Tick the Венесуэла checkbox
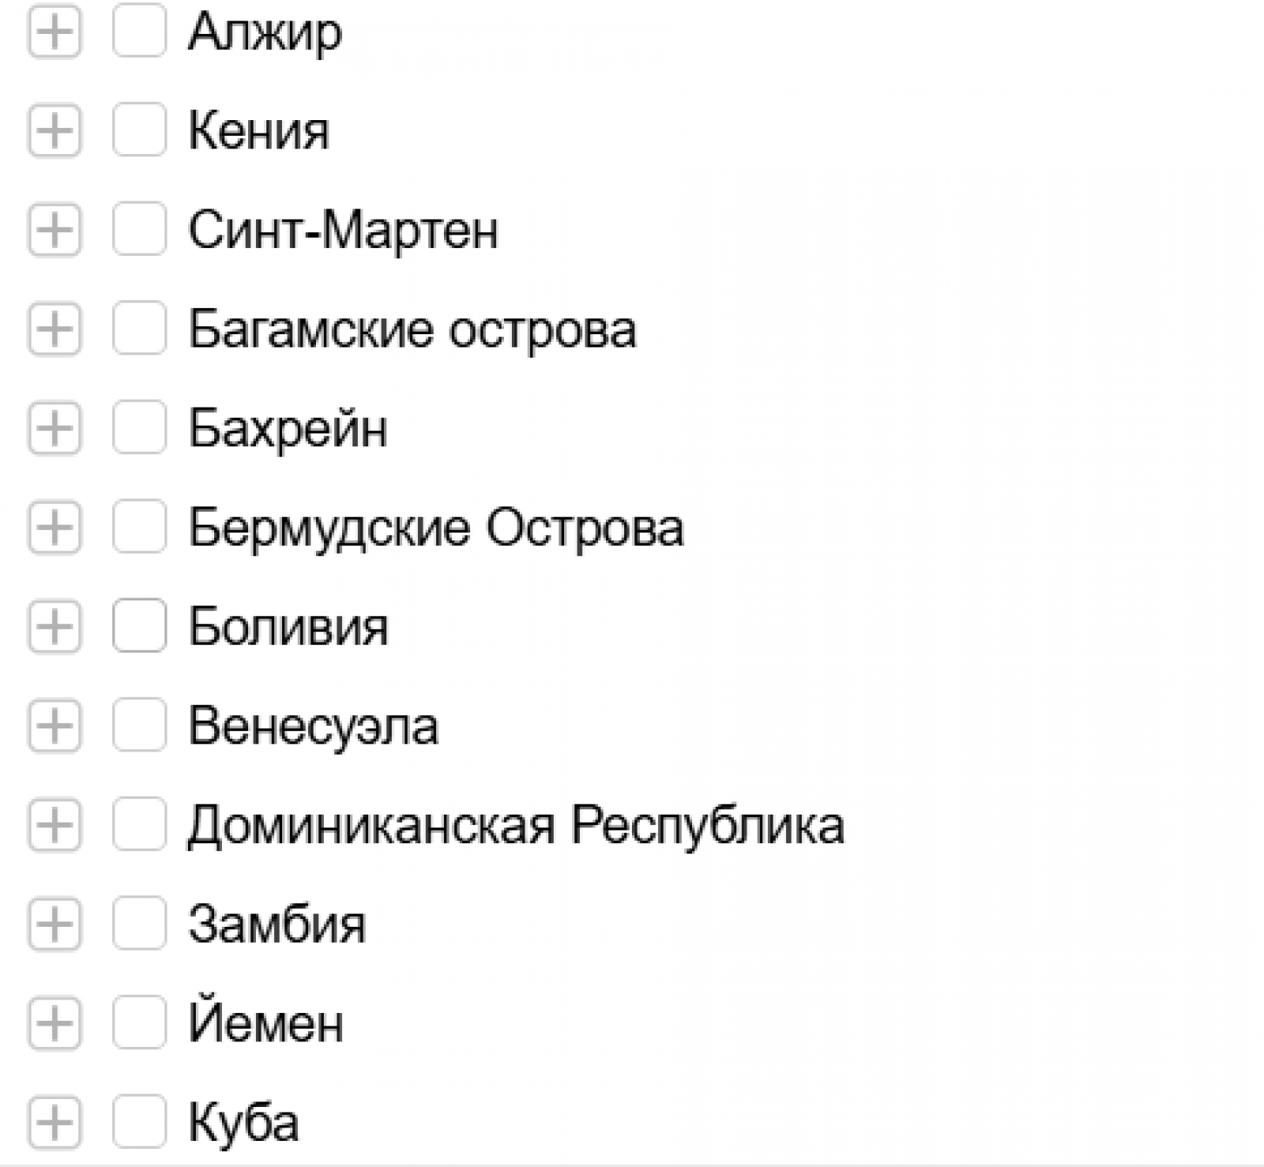Screen dimensions: 1264x1167 click(x=139, y=725)
